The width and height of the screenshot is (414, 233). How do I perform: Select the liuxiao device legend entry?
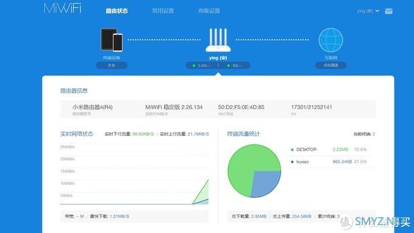pyautogui.click(x=300, y=162)
